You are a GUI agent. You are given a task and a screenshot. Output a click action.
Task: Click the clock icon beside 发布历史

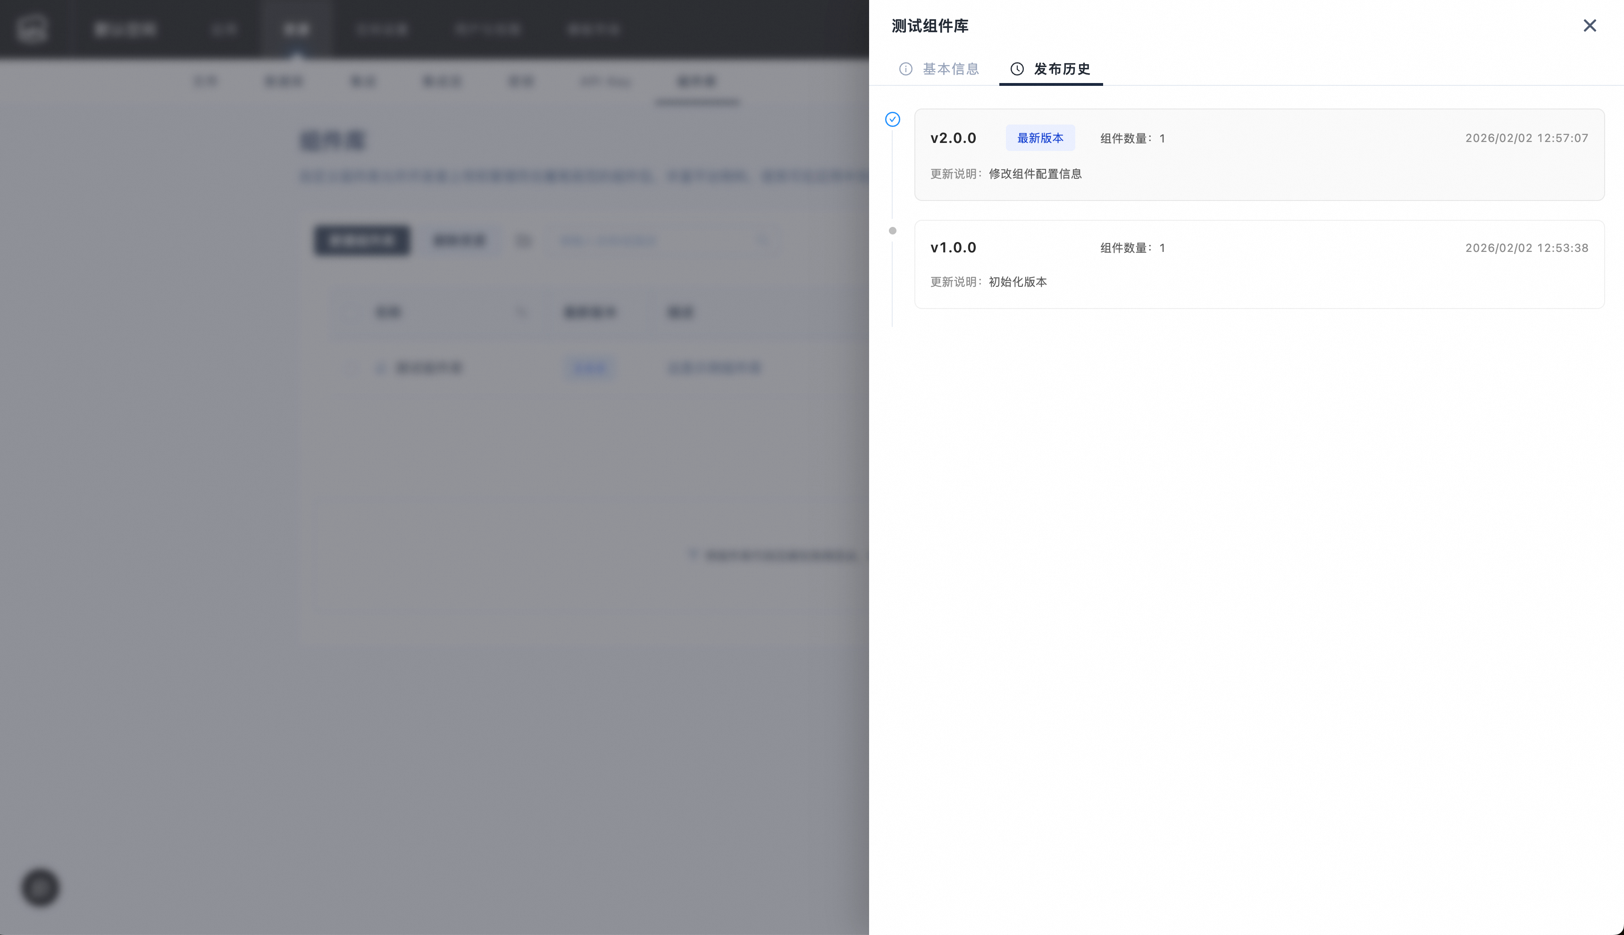(1016, 69)
